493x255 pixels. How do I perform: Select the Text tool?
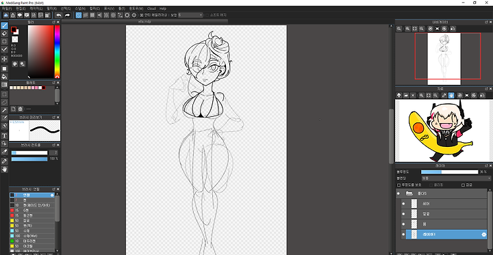[4, 135]
